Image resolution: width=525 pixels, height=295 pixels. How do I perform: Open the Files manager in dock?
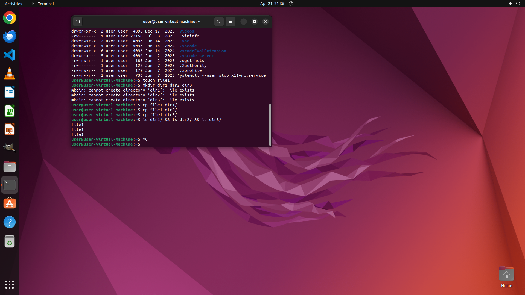pyautogui.click(x=10, y=166)
